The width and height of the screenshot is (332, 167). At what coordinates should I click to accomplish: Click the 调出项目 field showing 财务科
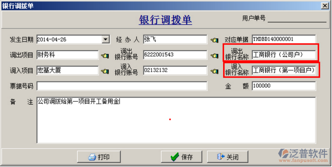[x=67, y=55]
